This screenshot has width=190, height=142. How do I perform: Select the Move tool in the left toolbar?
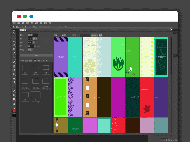tap(14, 33)
